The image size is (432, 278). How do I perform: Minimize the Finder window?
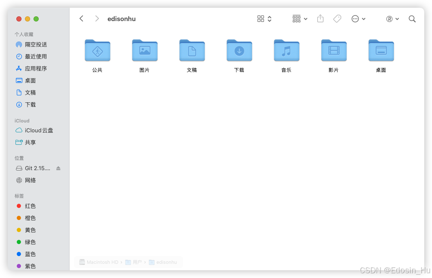click(x=27, y=19)
